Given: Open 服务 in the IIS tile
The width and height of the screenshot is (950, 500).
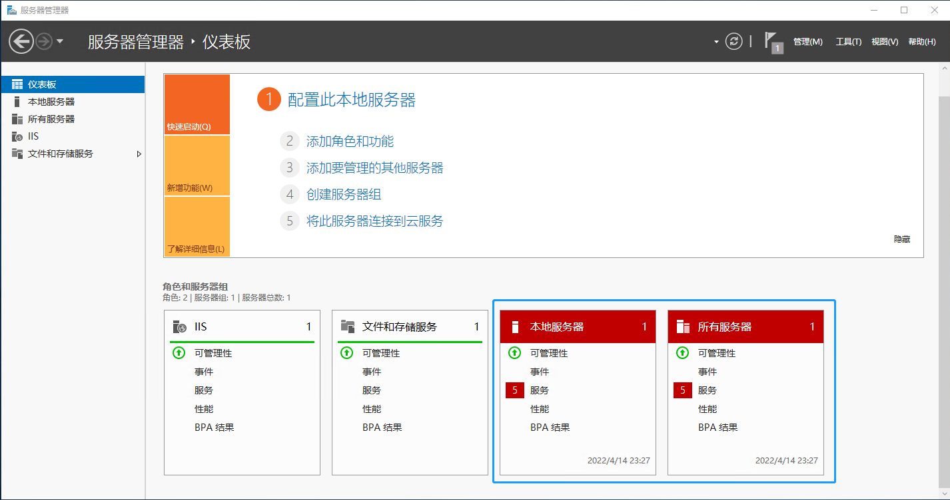Looking at the screenshot, I should point(204,390).
